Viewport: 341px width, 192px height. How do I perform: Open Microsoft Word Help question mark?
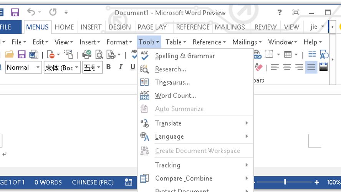pyautogui.click(x=280, y=13)
